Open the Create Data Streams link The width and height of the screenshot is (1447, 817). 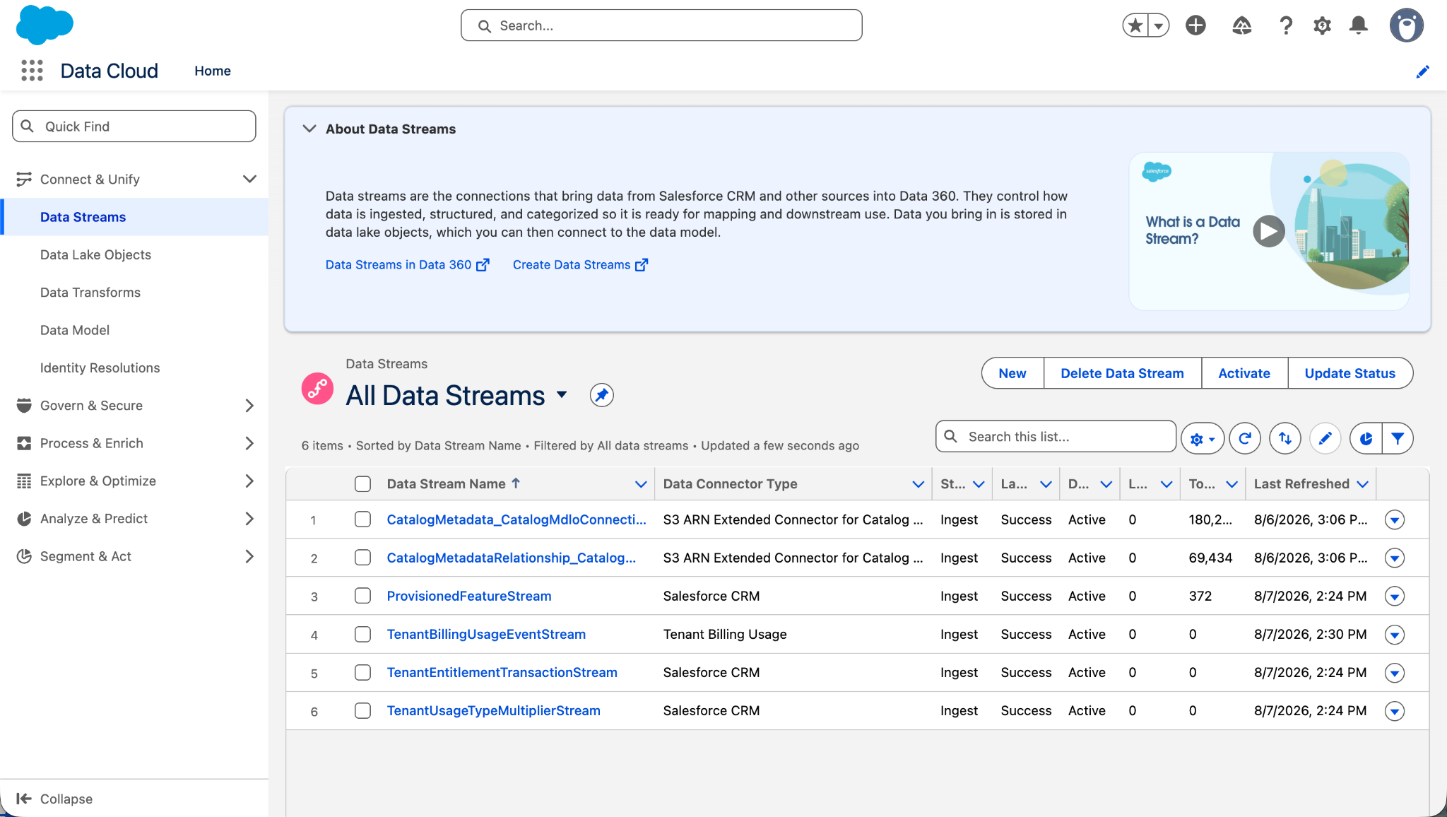[580, 264]
